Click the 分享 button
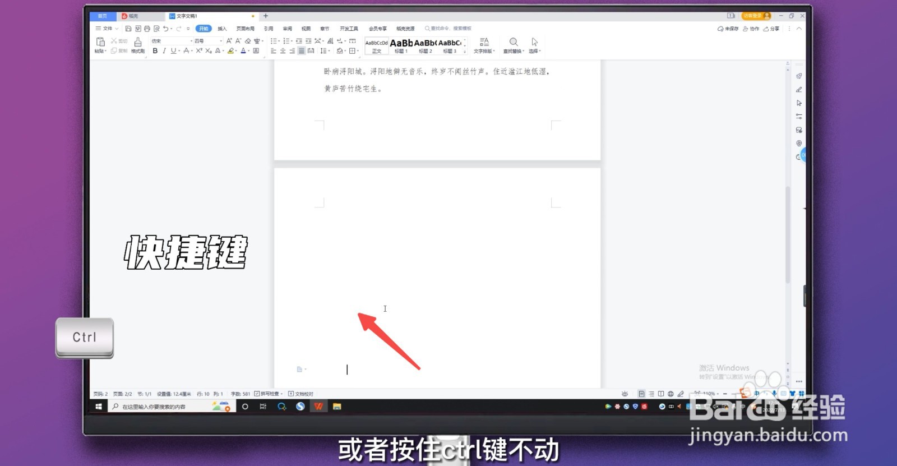This screenshot has height=466, width=897. (x=771, y=29)
